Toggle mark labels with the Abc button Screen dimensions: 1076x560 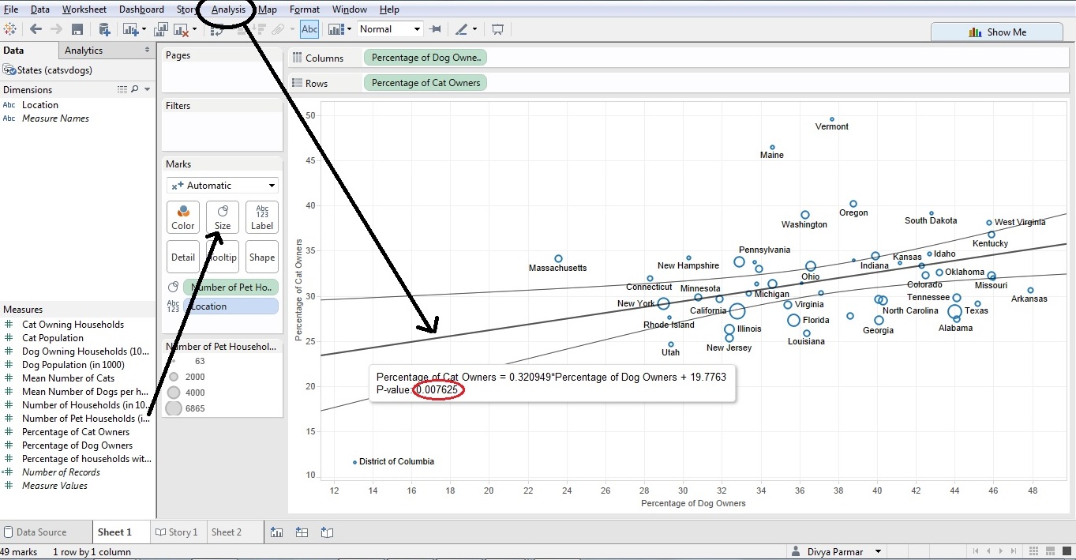pos(309,29)
